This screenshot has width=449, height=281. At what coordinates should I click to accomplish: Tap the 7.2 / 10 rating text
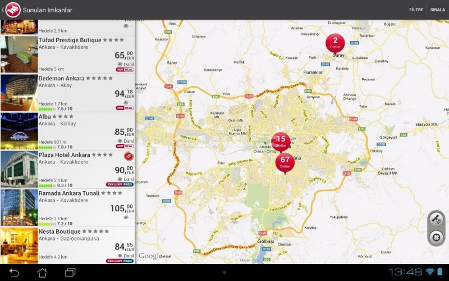pyautogui.click(x=65, y=224)
